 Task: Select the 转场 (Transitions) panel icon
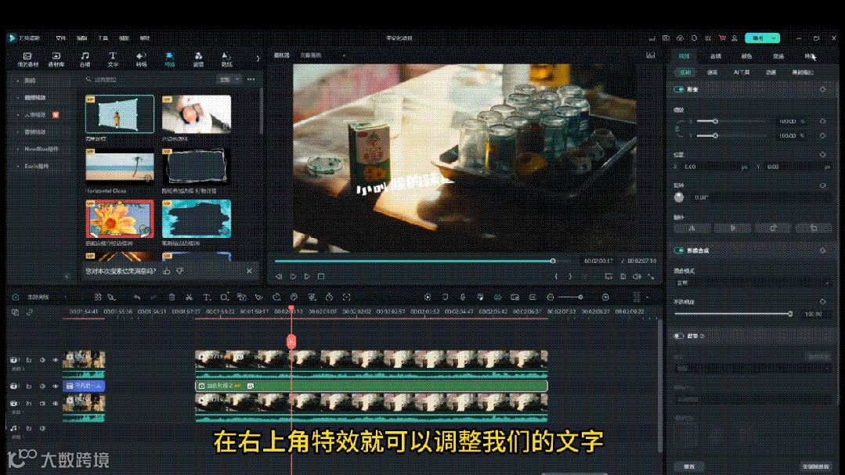(x=142, y=59)
